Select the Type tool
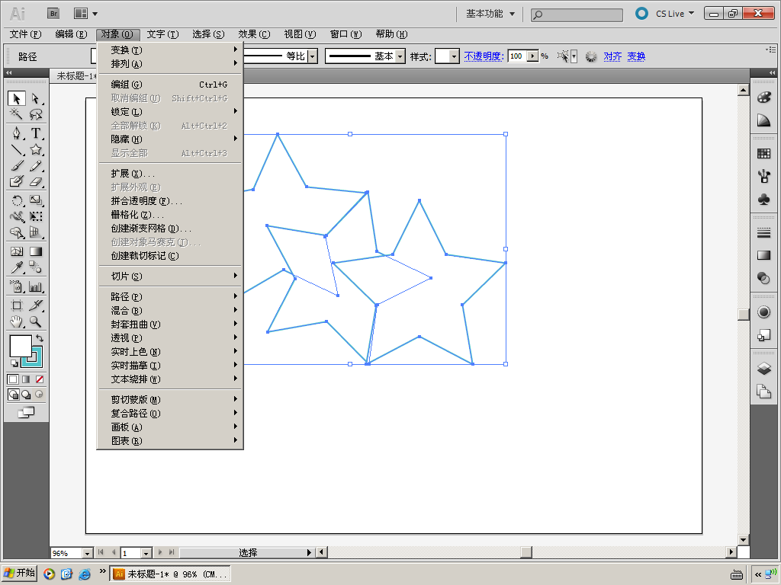 (35, 133)
